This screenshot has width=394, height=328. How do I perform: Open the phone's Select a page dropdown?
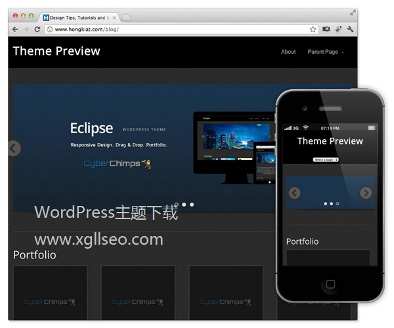pyautogui.click(x=326, y=159)
